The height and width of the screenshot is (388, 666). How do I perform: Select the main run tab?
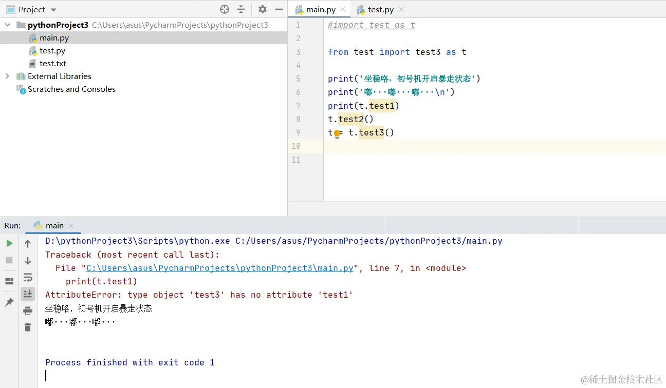pyautogui.click(x=54, y=226)
